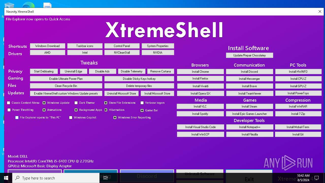Toggle Classic Context Menu checkbox

pos(9,103)
